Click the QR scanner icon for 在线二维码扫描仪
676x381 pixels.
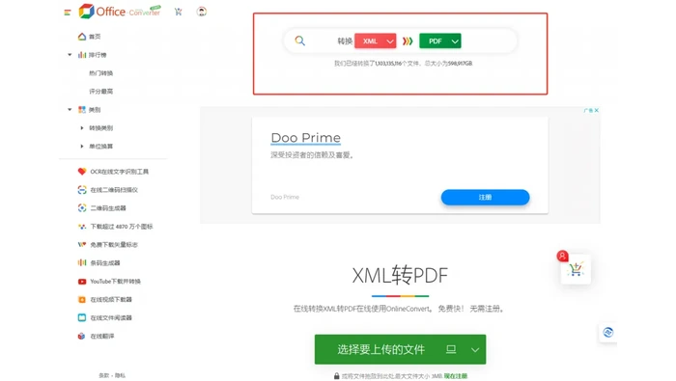(x=82, y=189)
